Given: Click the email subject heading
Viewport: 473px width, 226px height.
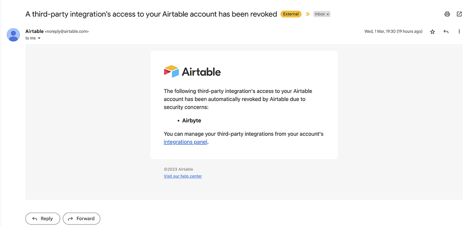Looking at the screenshot, I should [151, 14].
